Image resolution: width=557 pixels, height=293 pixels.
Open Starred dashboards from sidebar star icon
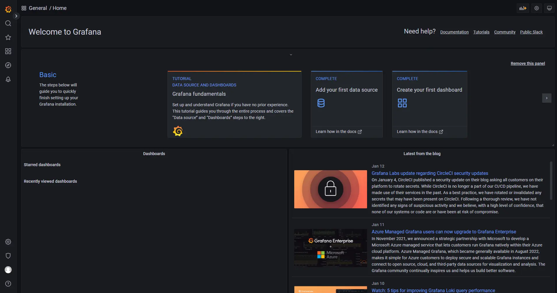[x=8, y=37]
